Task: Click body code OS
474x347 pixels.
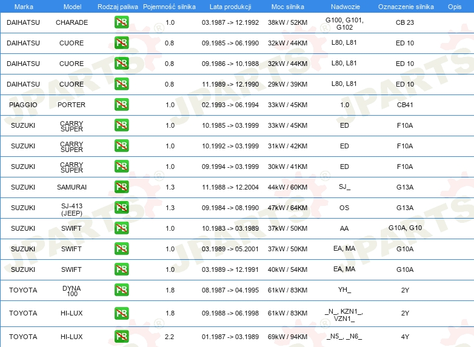Action: (x=344, y=208)
